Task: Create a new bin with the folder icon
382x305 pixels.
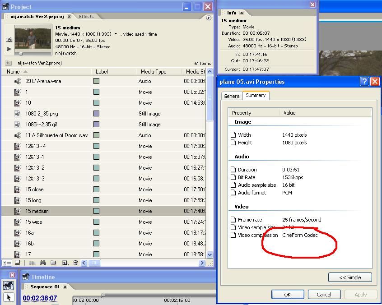Action: click(x=53, y=263)
